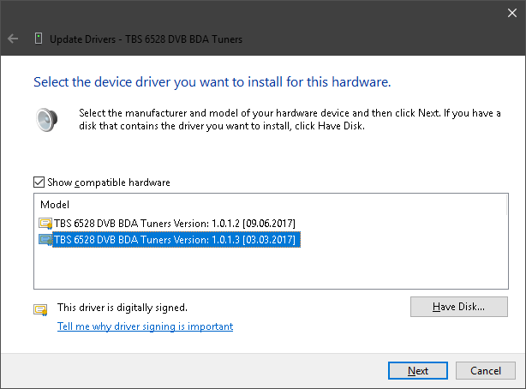Click certificate icon of version 1.0.1.2 driver
The width and height of the screenshot is (526, 389).
point(45,223)
